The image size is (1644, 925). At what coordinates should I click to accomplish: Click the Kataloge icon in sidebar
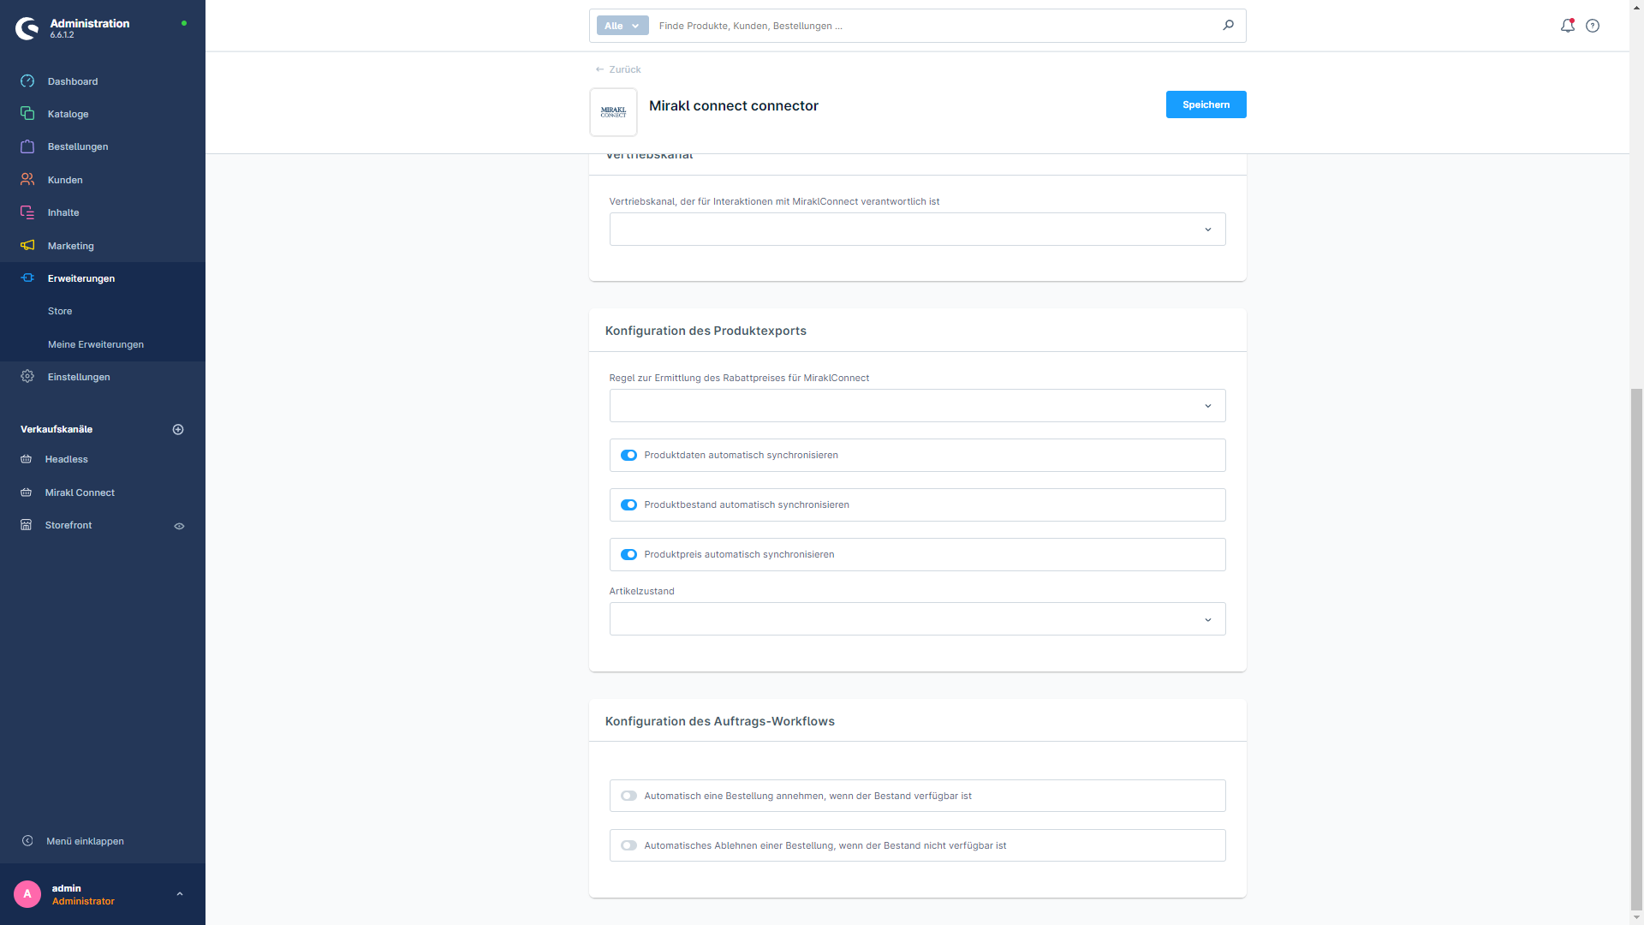[27, 114]
